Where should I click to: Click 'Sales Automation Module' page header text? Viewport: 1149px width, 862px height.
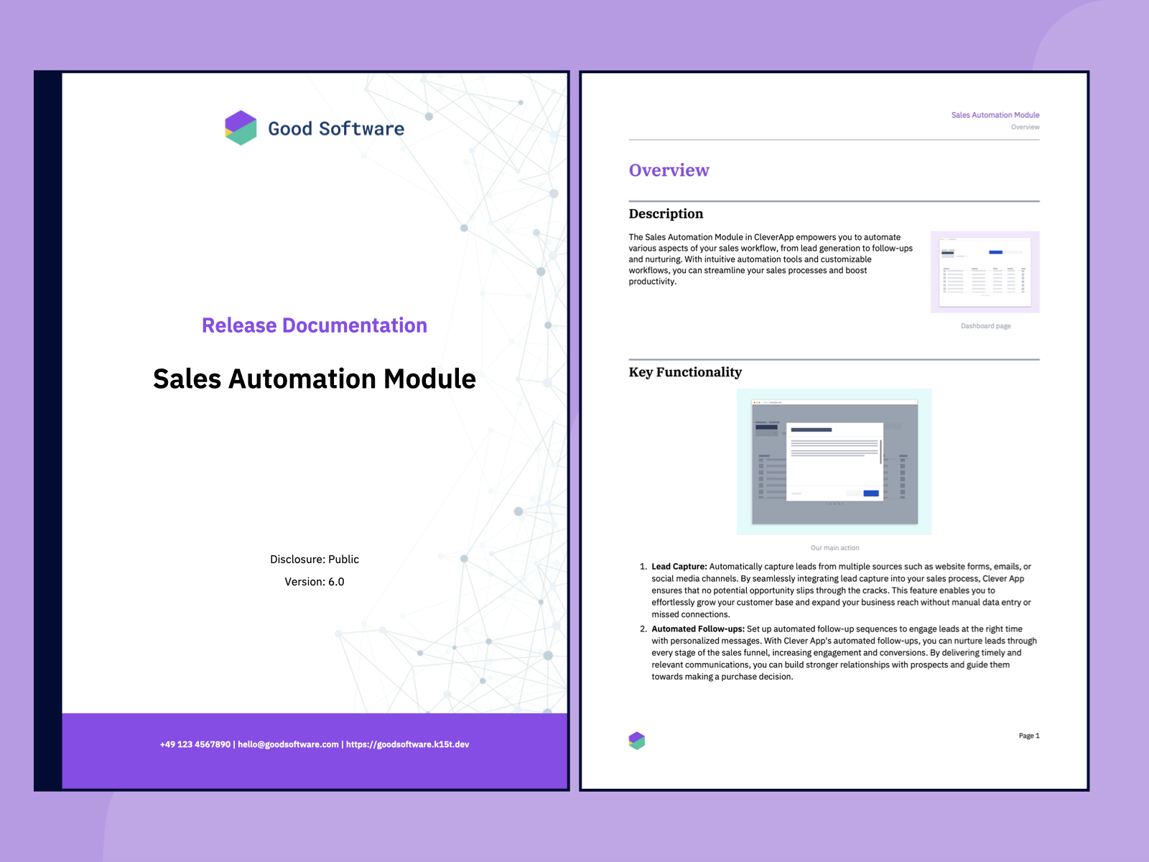pyautogui.click(x=995, y=115)
